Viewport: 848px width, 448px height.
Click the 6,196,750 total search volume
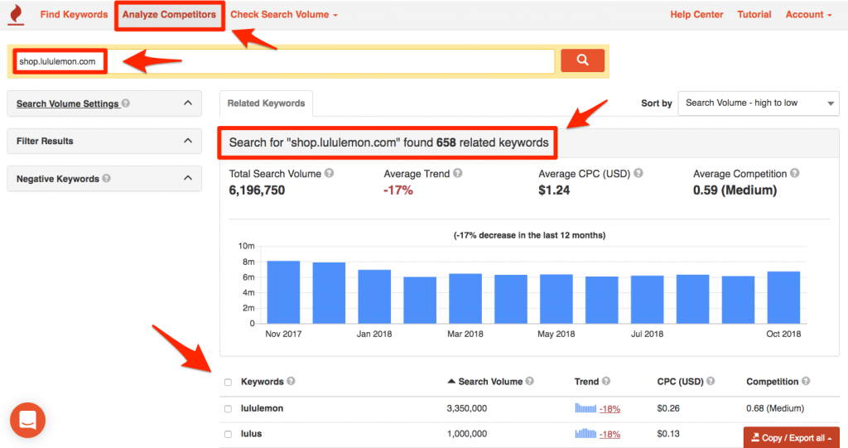tap(257, 190)
